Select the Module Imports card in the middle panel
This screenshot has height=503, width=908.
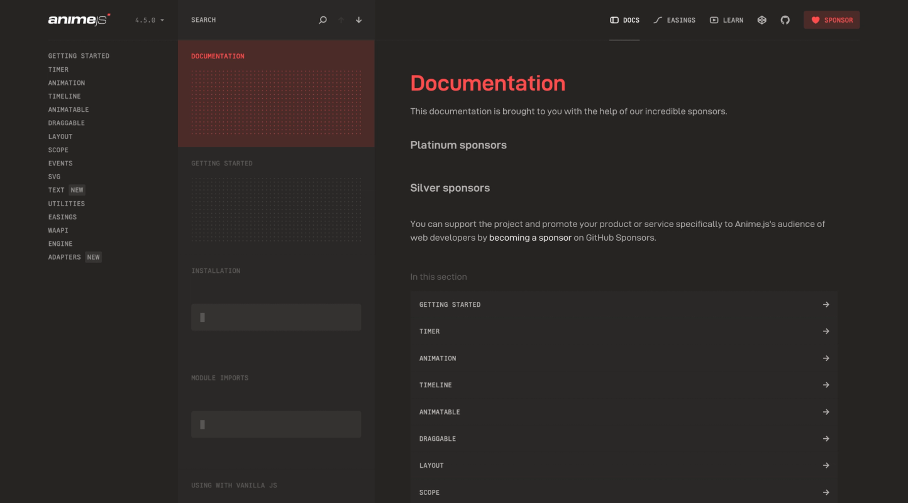point(276,415)
